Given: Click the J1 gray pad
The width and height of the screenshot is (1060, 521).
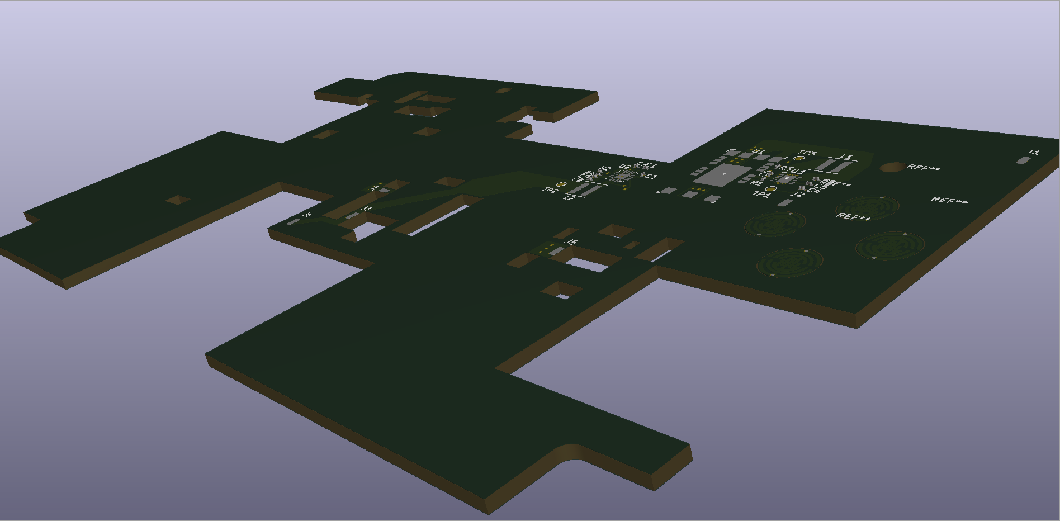Looking at the screenshot, I should pos(1024,160).
